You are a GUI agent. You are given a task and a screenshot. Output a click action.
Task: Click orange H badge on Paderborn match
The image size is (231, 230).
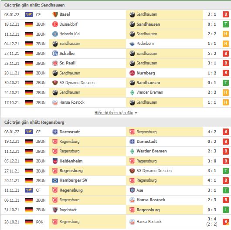pyautogui.click(x=226, y=44)
